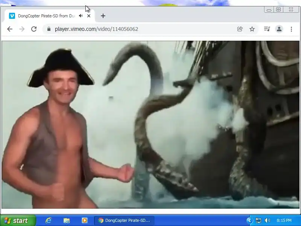301x226 pixels.
Task: Click the video to toggle playback
Action: pyautogui.click(x=150, y=125)
